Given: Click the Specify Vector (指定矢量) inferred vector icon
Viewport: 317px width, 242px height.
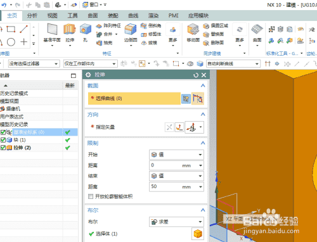Looking at the screenshot, I should pos(191,127).
